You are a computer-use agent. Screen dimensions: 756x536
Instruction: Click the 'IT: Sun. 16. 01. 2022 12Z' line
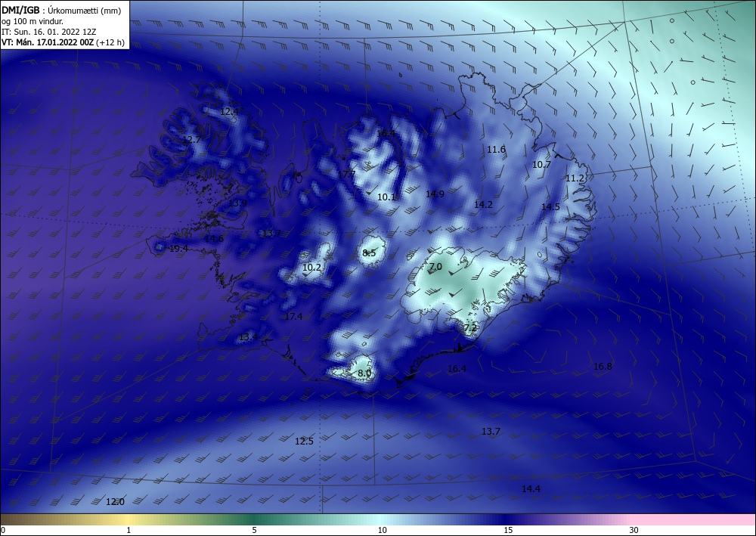click(x=48, y=32)
